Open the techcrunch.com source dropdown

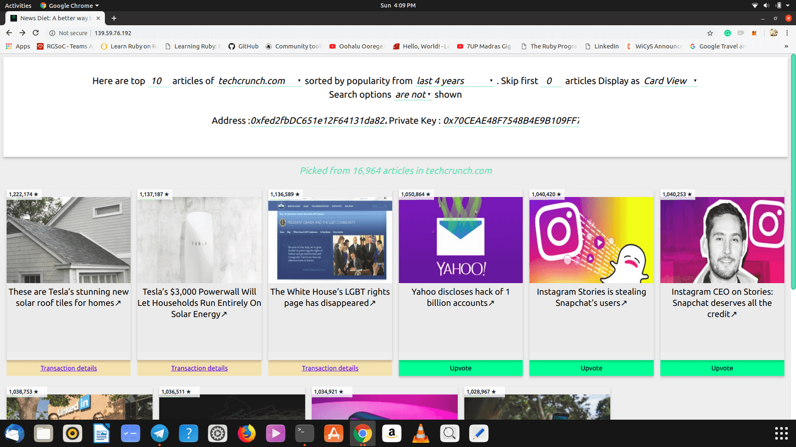(x=259, y=81)
